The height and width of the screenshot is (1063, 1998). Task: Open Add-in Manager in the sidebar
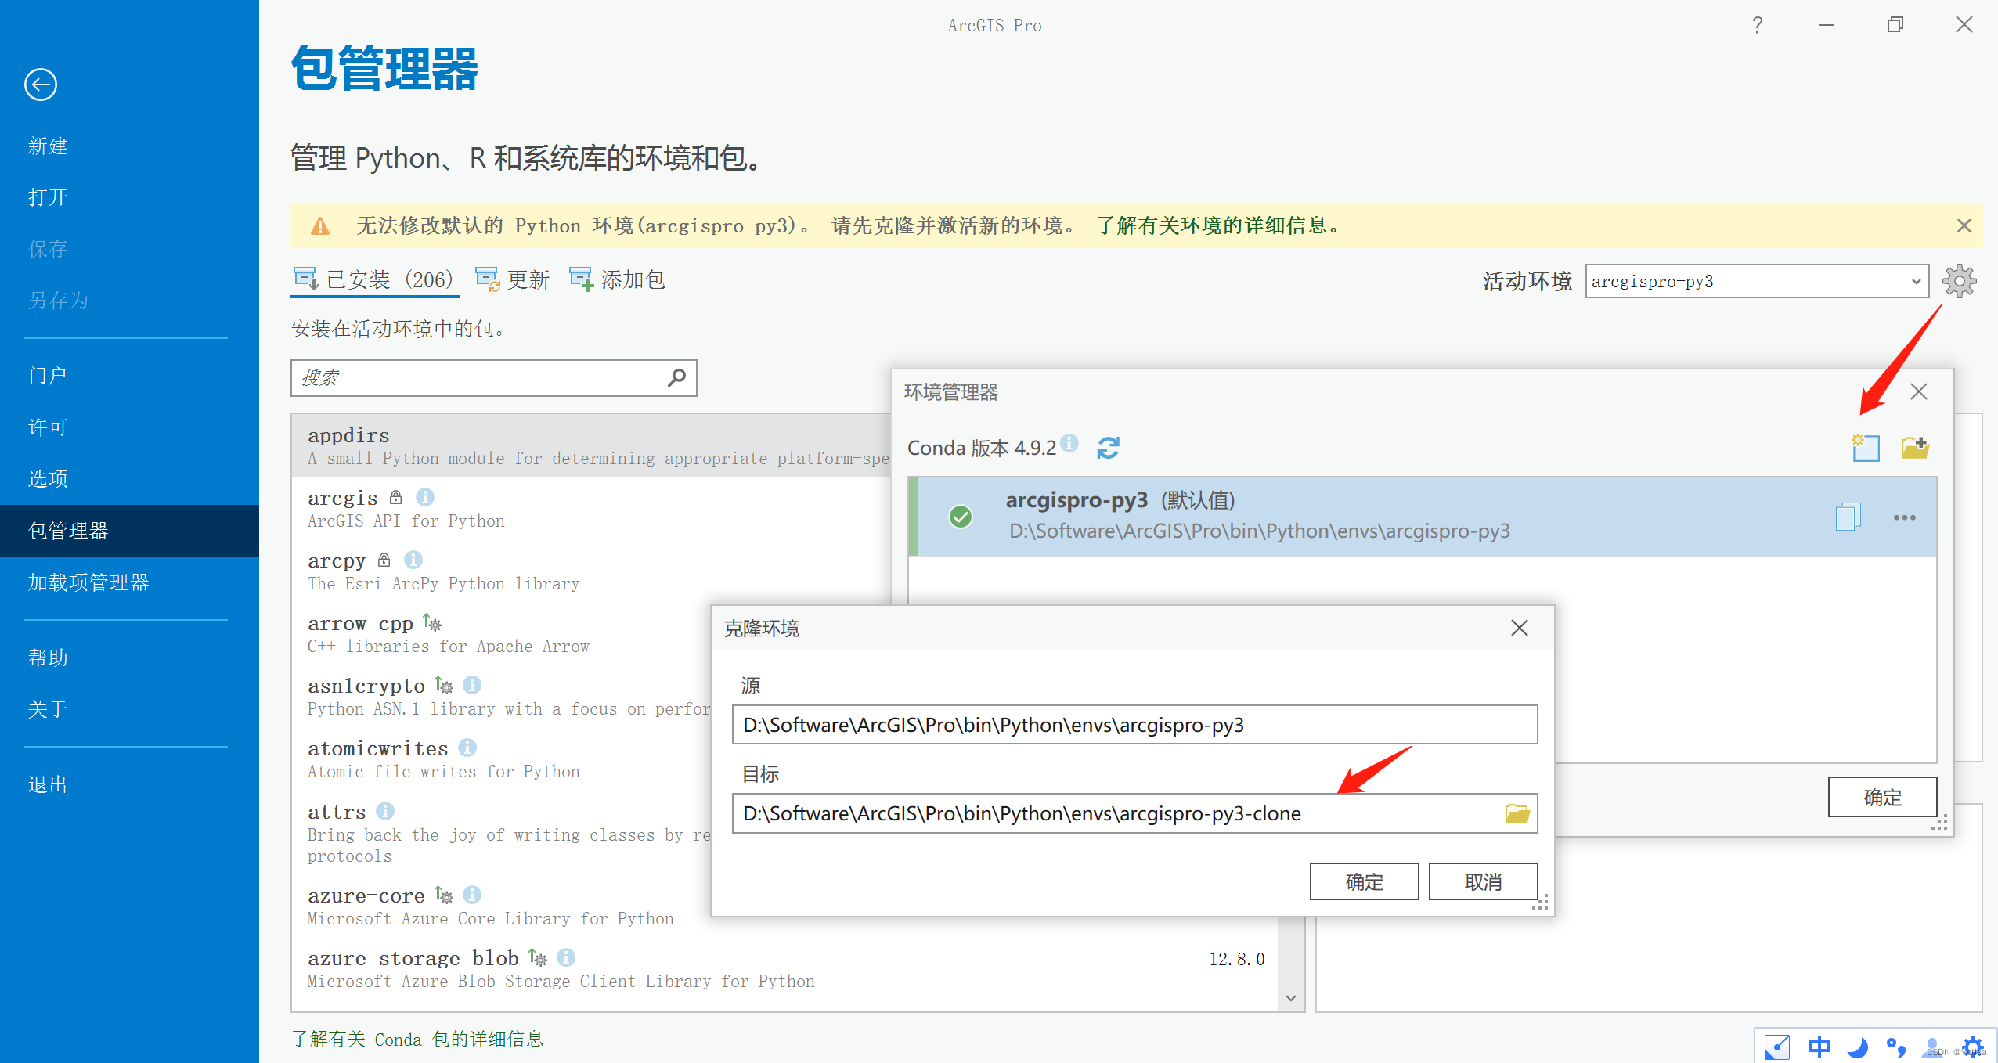click(x=88, y=582)
